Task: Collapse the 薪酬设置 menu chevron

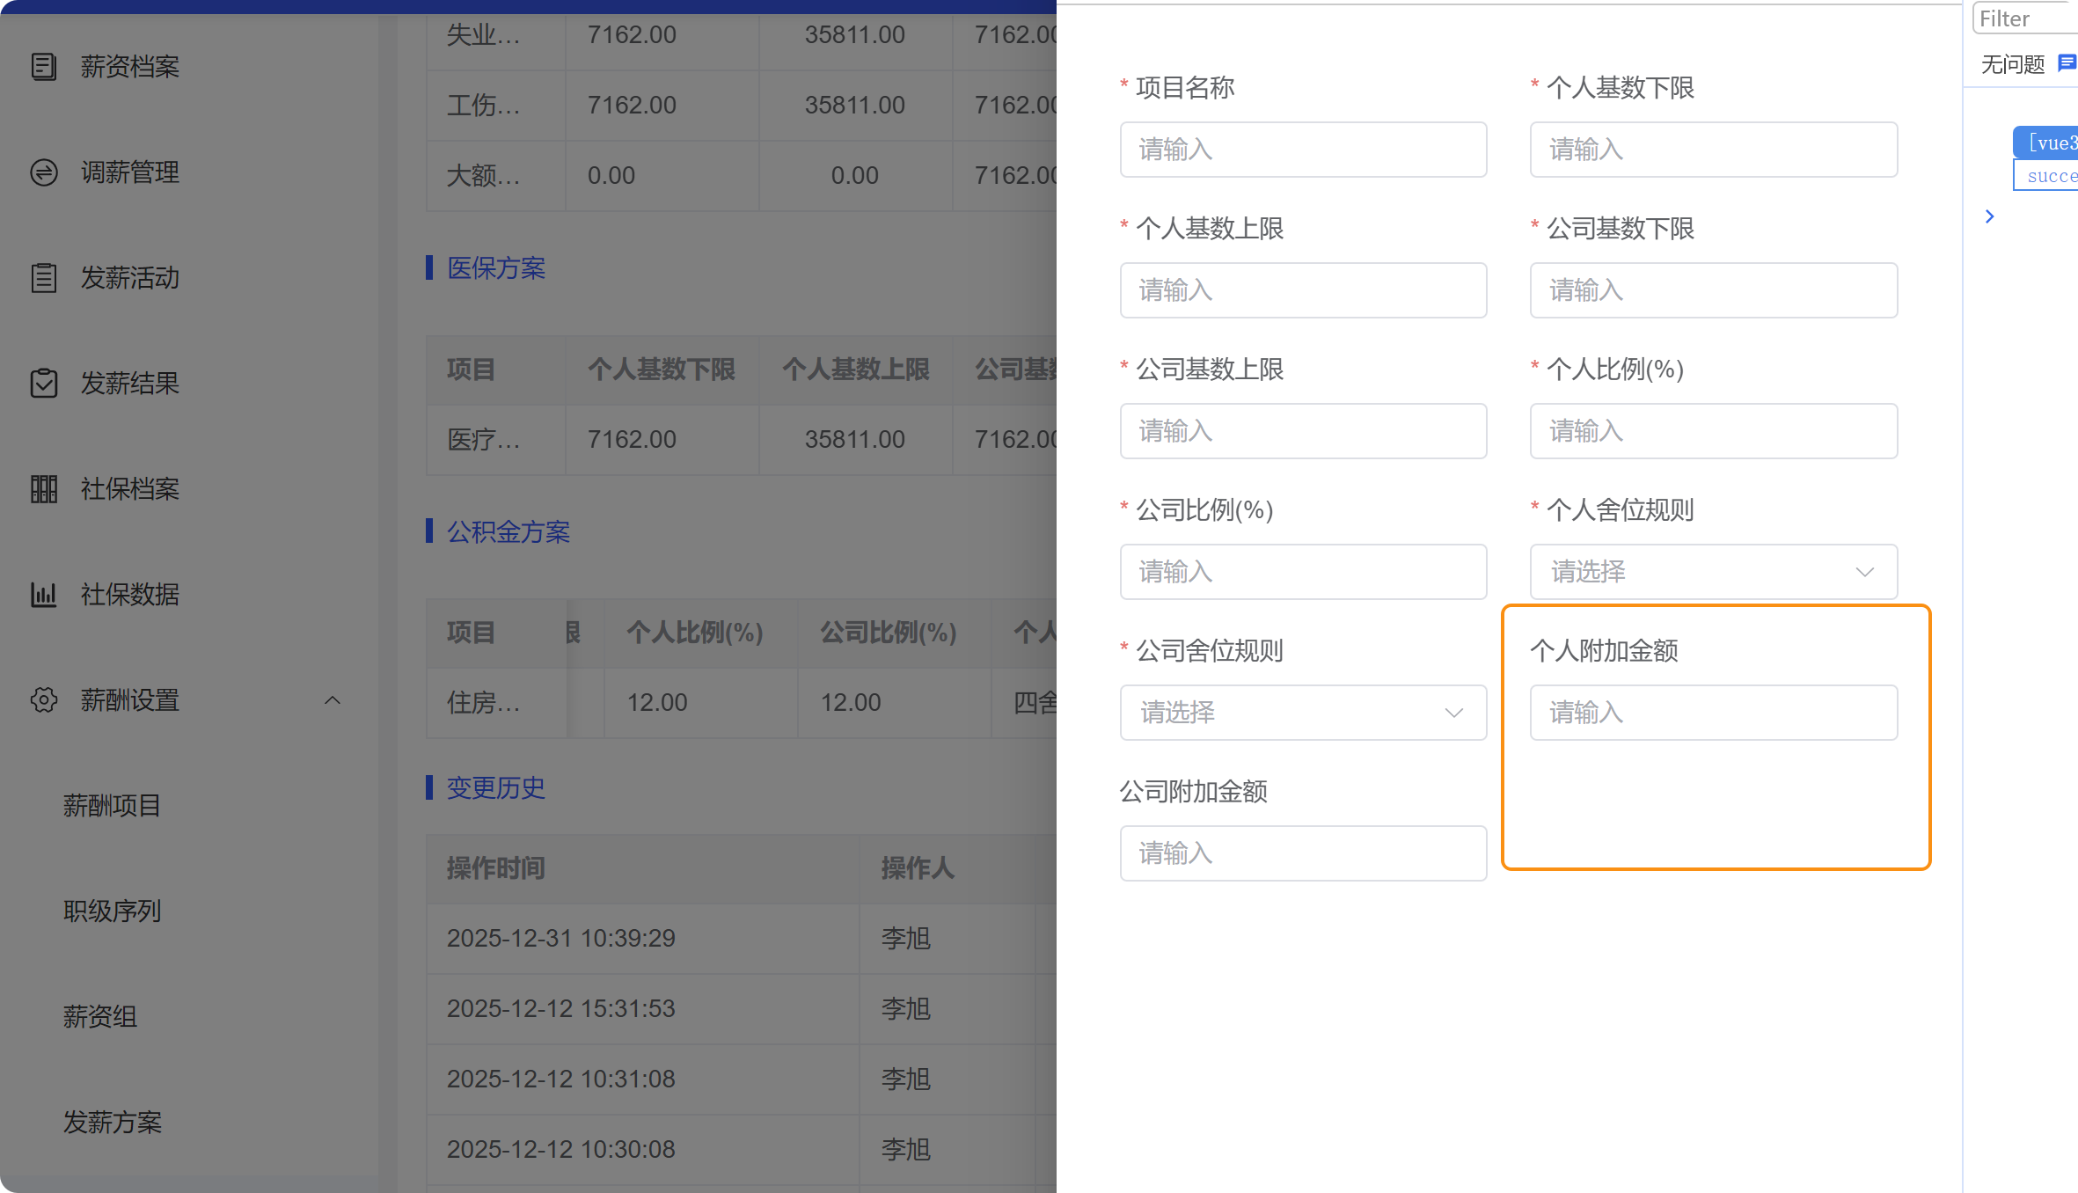Action: tap(333, 700)
